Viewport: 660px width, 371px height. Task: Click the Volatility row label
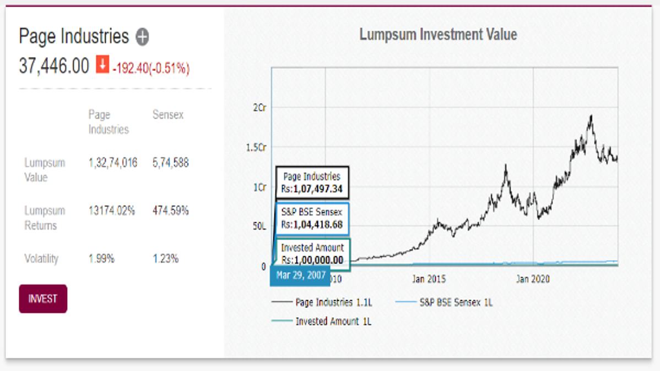click(x=41, y=258)
